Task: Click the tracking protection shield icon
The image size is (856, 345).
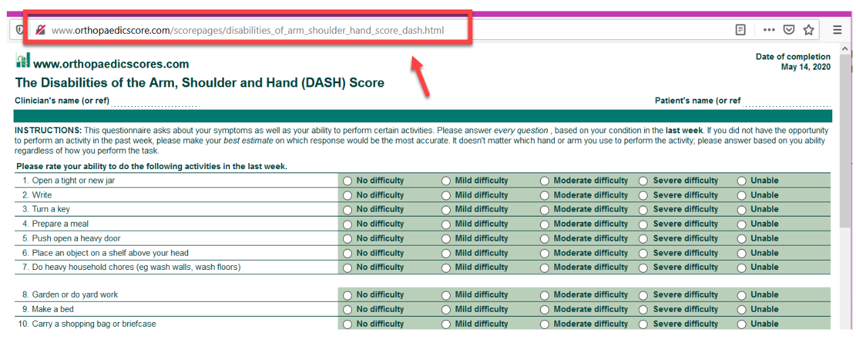Action: pos(18,30)
